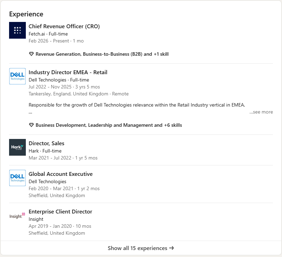This screenshot has width=282, height=257.
Task: Open Dell logo beside Industry Director EMEA
Action: point(17,76)
